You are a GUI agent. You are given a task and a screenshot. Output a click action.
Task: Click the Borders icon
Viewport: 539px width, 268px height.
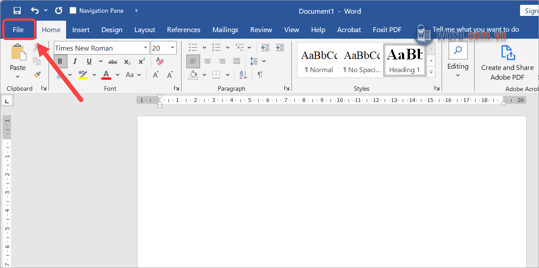coord(216,75)
